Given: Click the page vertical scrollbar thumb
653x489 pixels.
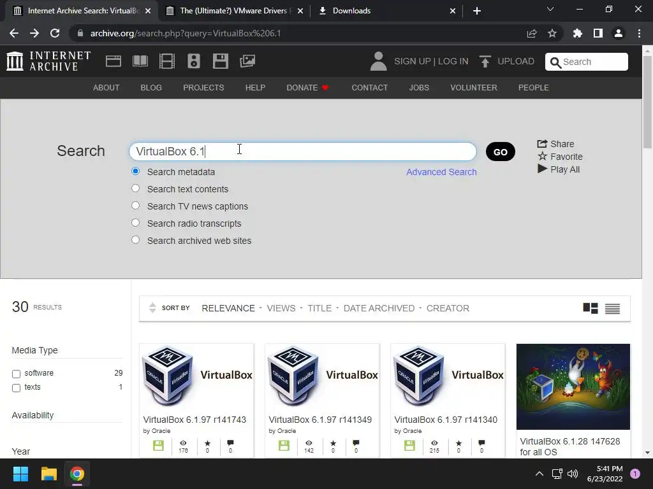Looking at the screenshot, I should [647, 102].
